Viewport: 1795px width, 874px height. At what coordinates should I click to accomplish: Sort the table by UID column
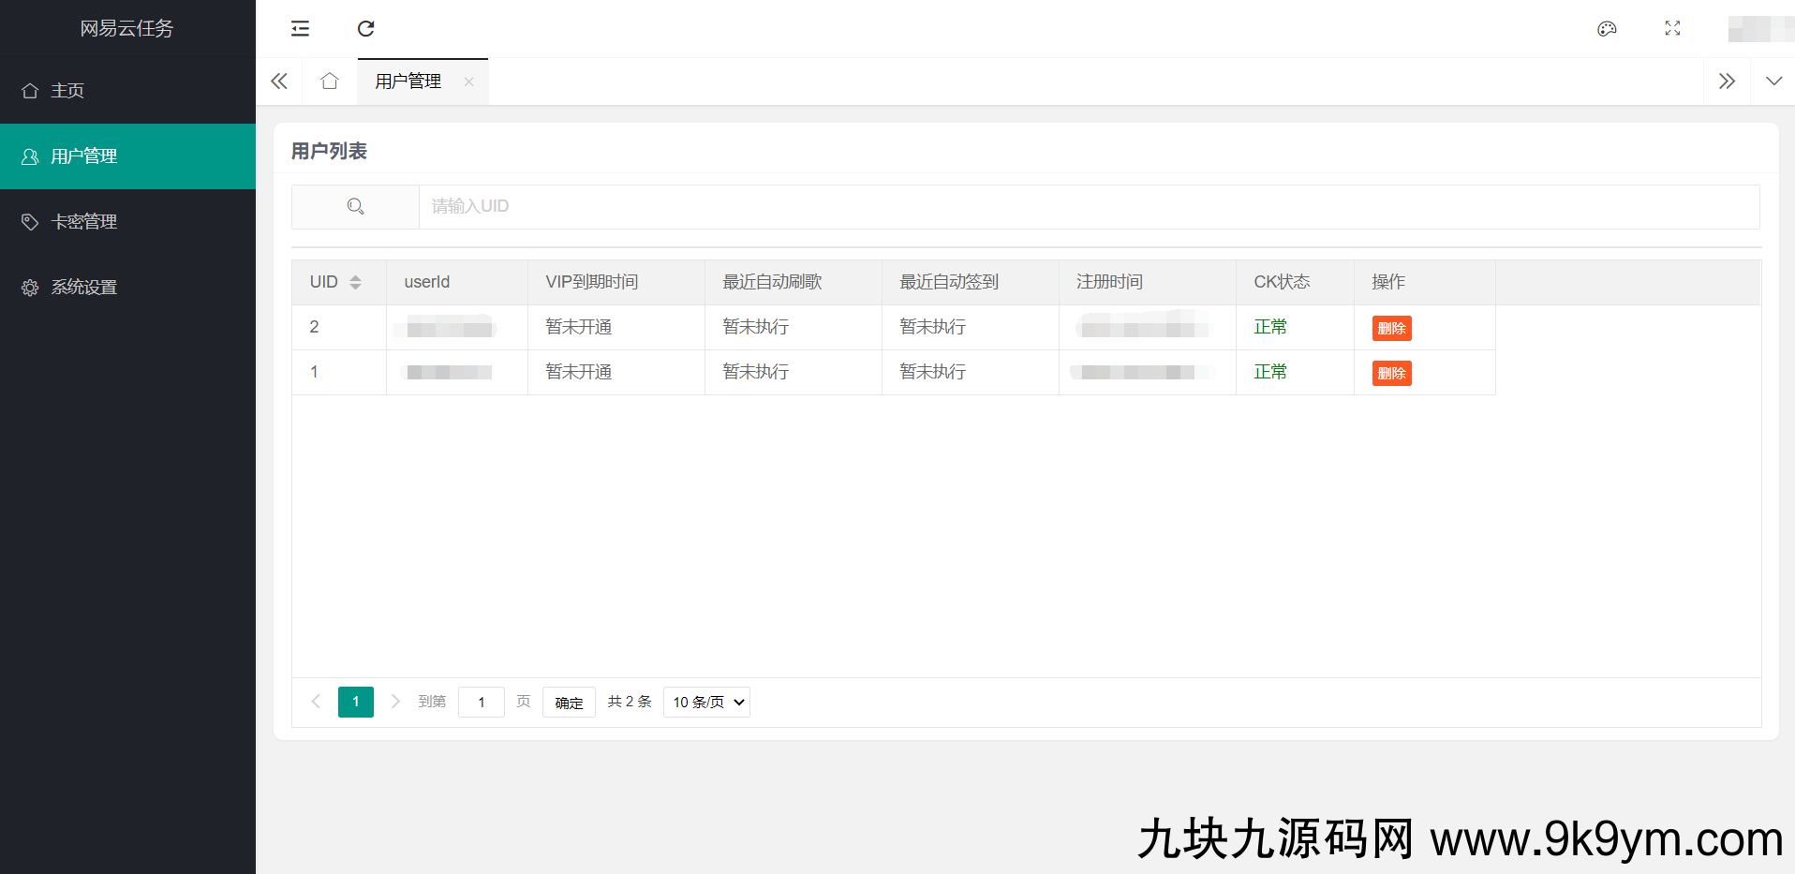pyautogui.click(x=356, y=281)
